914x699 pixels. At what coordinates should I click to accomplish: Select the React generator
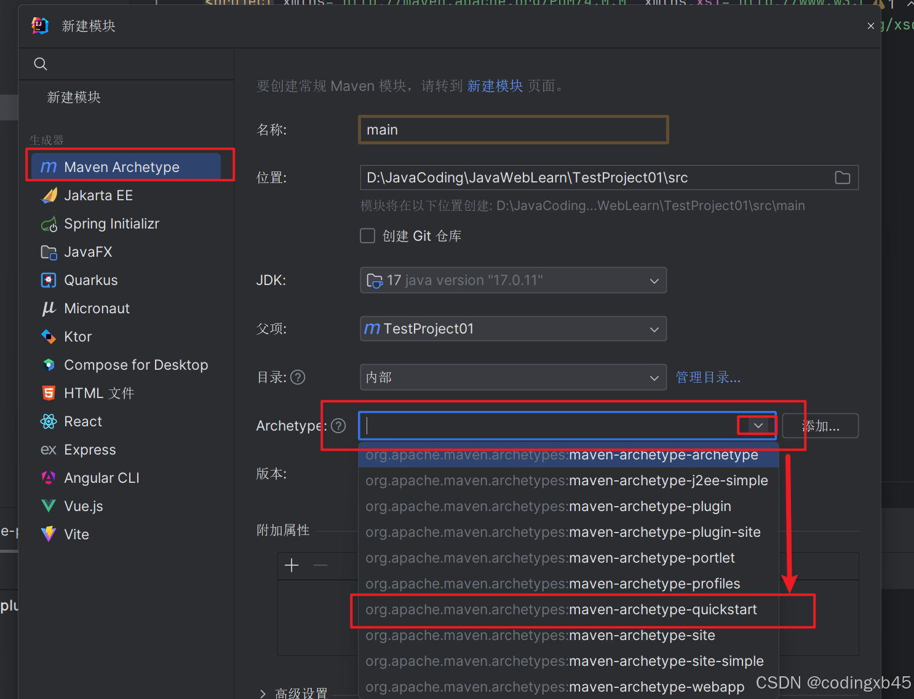126,421
